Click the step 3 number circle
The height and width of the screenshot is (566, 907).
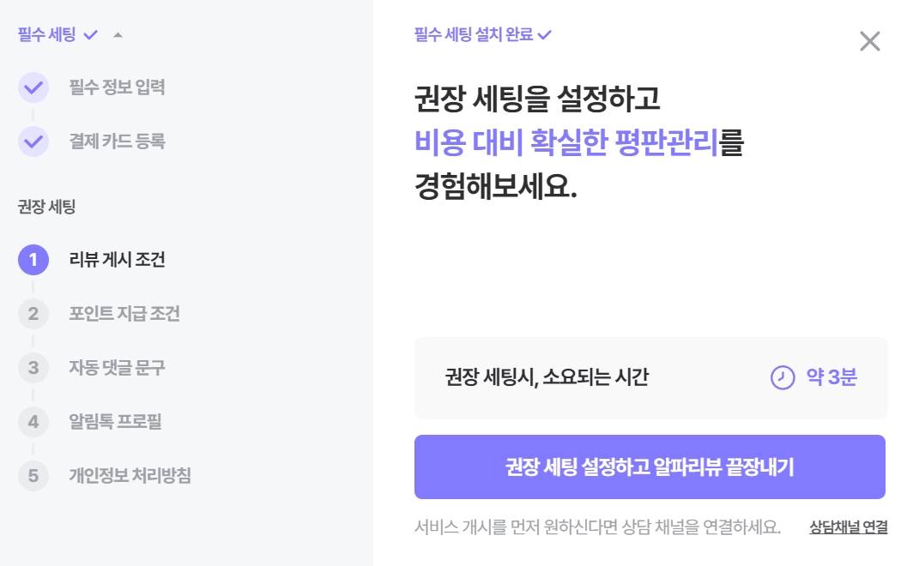click(33, 368)
